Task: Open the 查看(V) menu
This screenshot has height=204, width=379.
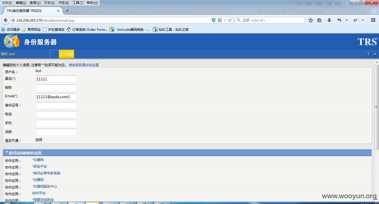Action: tap(35, 3)
